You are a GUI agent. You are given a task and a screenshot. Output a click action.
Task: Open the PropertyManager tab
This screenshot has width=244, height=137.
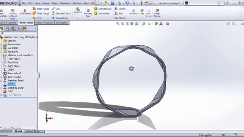(x=7, y=29)
